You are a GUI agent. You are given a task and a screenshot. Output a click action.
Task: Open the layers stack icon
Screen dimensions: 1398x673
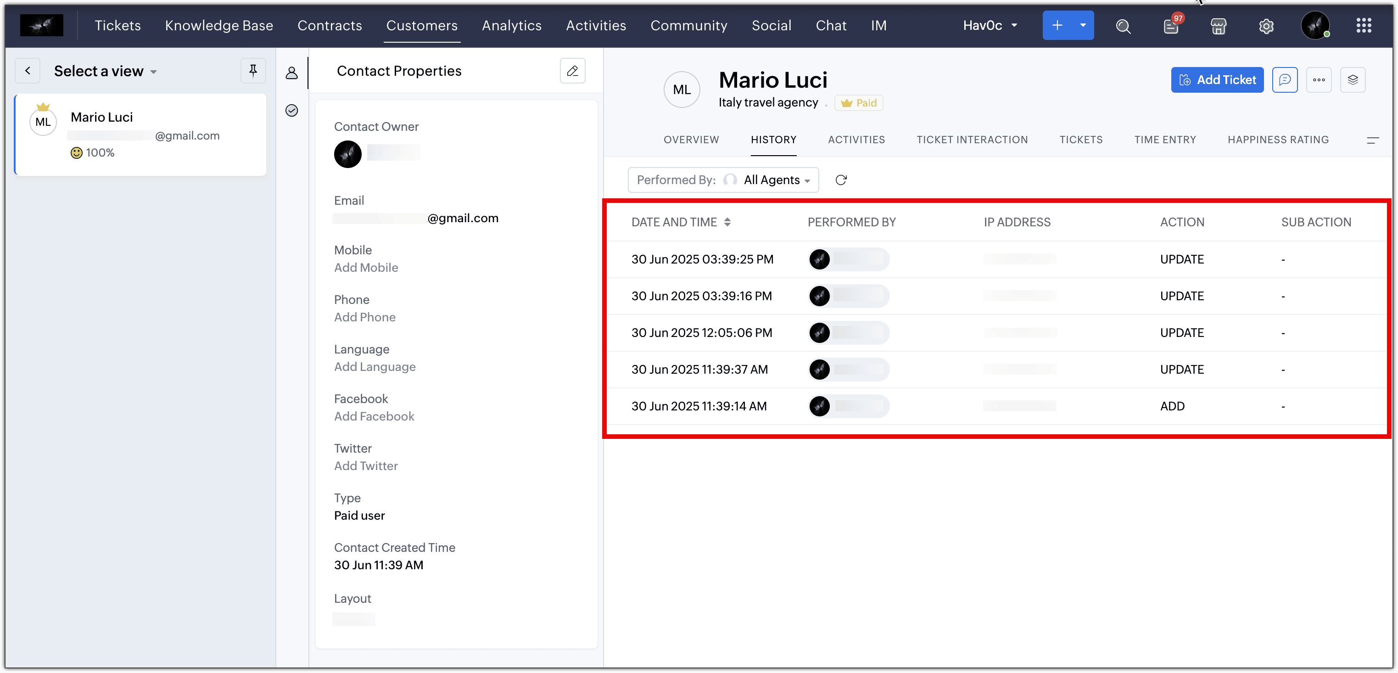click(x=1353, y=80)
